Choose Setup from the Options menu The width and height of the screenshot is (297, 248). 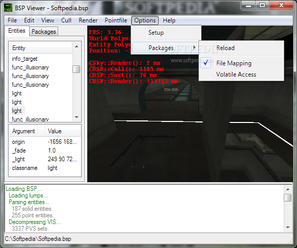tap(166, 33)
